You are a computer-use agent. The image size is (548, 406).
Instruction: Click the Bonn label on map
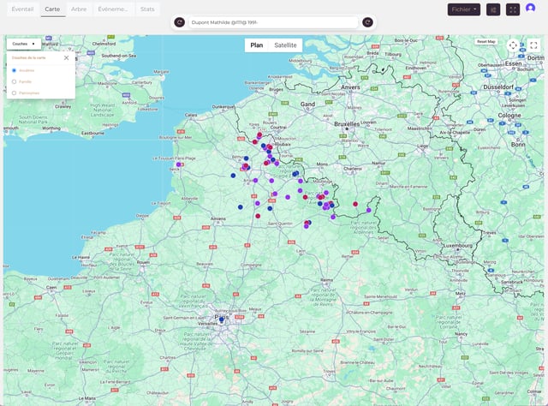coord(518,145)
